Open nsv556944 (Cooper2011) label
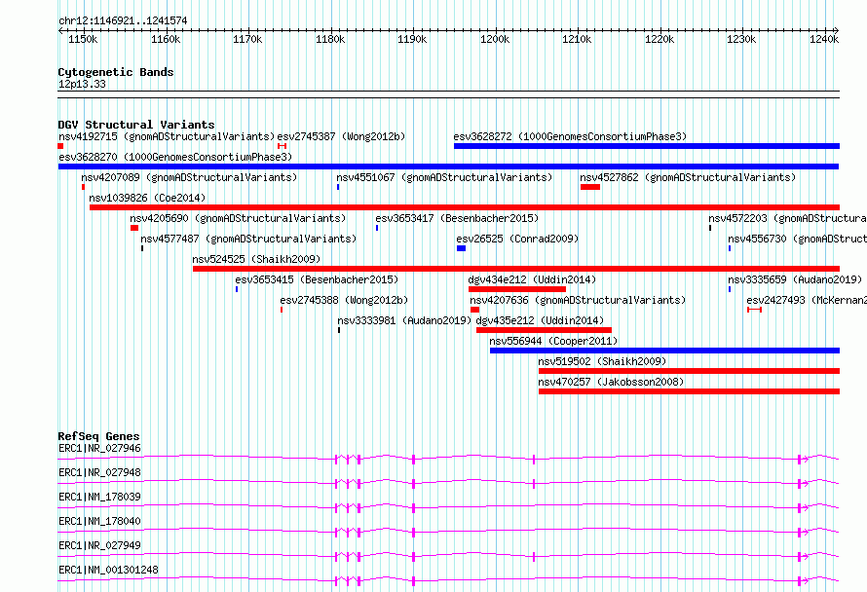This screenshot has height=592, width=867. click(553, 341)
